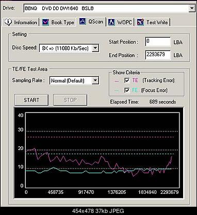Click the 2293679 graph axis label
Viewport: 197px width, 215px height.
(x=170, y=192)
